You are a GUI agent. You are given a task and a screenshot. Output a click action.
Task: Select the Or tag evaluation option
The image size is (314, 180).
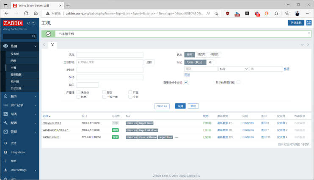pyautogui.click(x=210, y=62)
